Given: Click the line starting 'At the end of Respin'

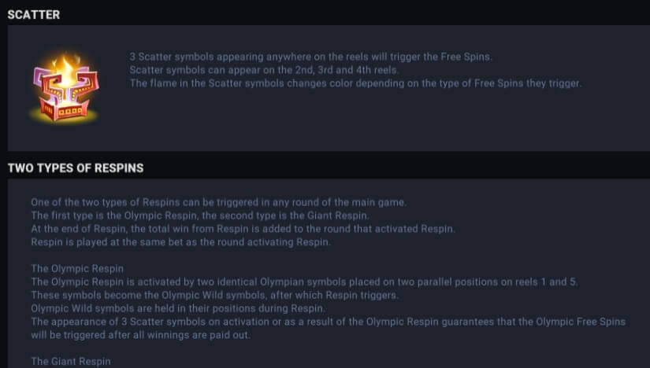Looking at the screenshot, I should (x=243, y=229).
